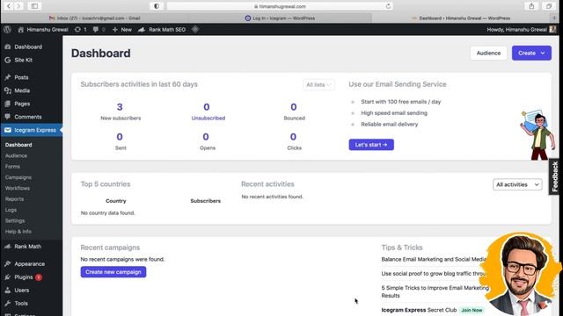The image size is (563, 316).
Task: Open Rank Math SEO in admin bar
Action: [x=162, y=30]
